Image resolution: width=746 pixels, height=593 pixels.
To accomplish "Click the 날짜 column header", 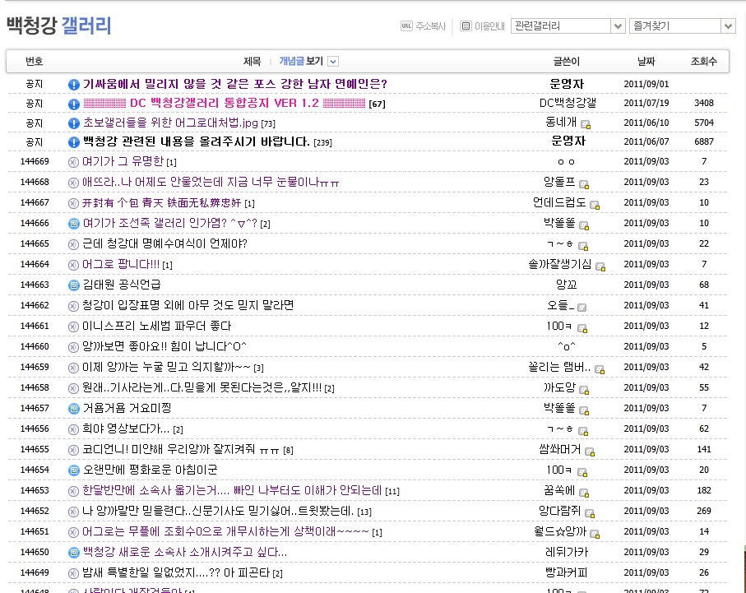I will click(646, 61).
